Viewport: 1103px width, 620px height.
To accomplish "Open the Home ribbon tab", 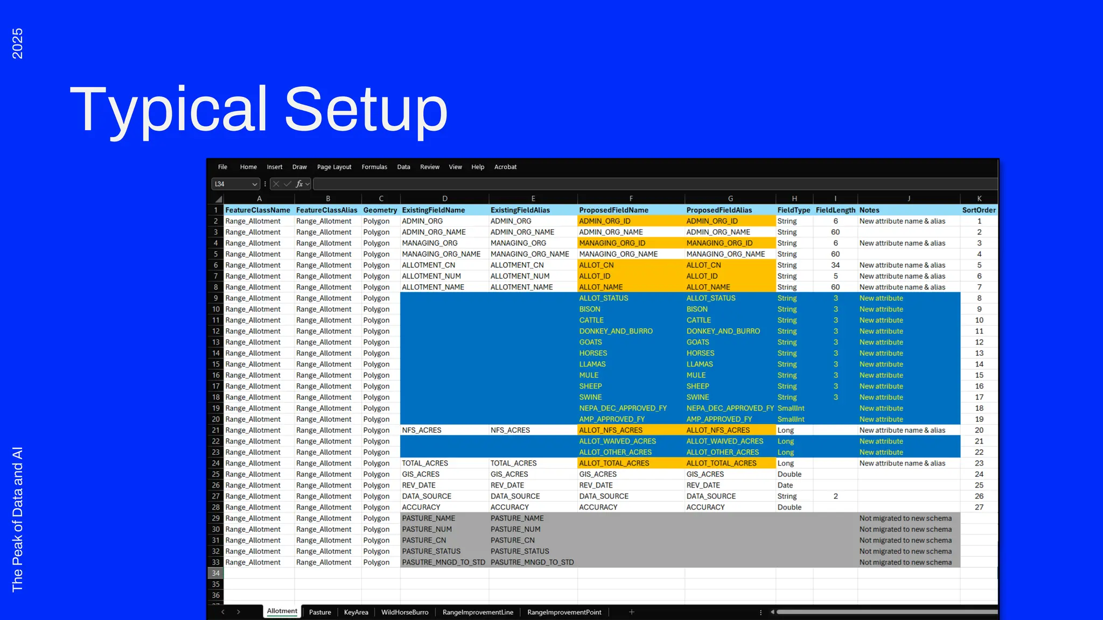I will pos(248,167).
